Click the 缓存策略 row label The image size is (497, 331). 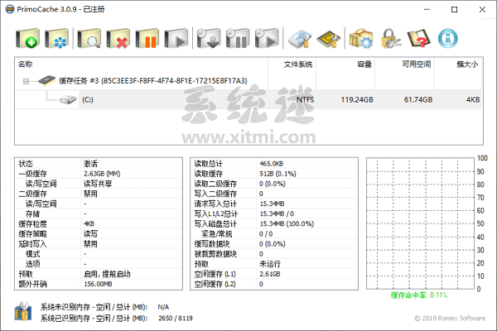[32, 234]
